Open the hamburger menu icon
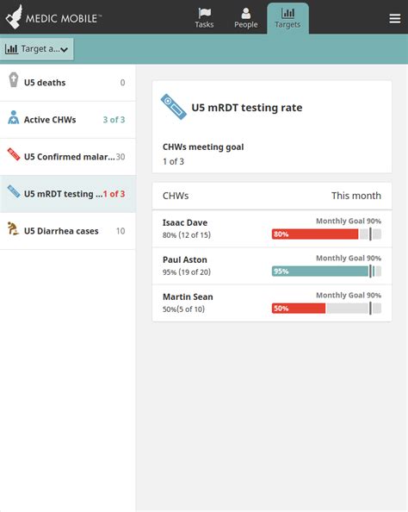This screenshot has width=408, height=512. (x=394, y=19)
